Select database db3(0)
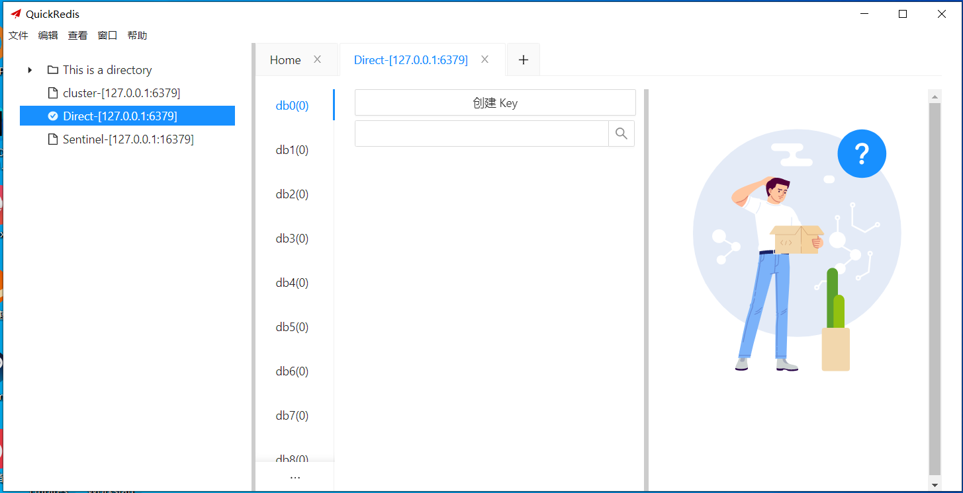The image size is (963, 493). click(x=292, y=239)
